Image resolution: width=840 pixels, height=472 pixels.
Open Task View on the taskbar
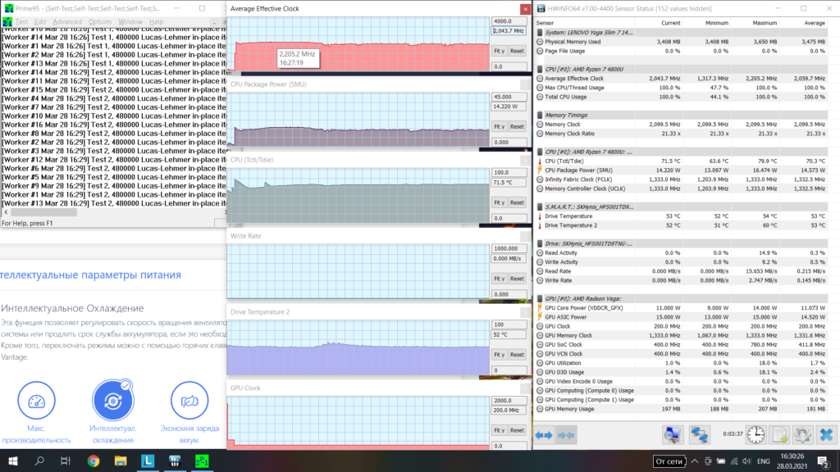[66, 461]
